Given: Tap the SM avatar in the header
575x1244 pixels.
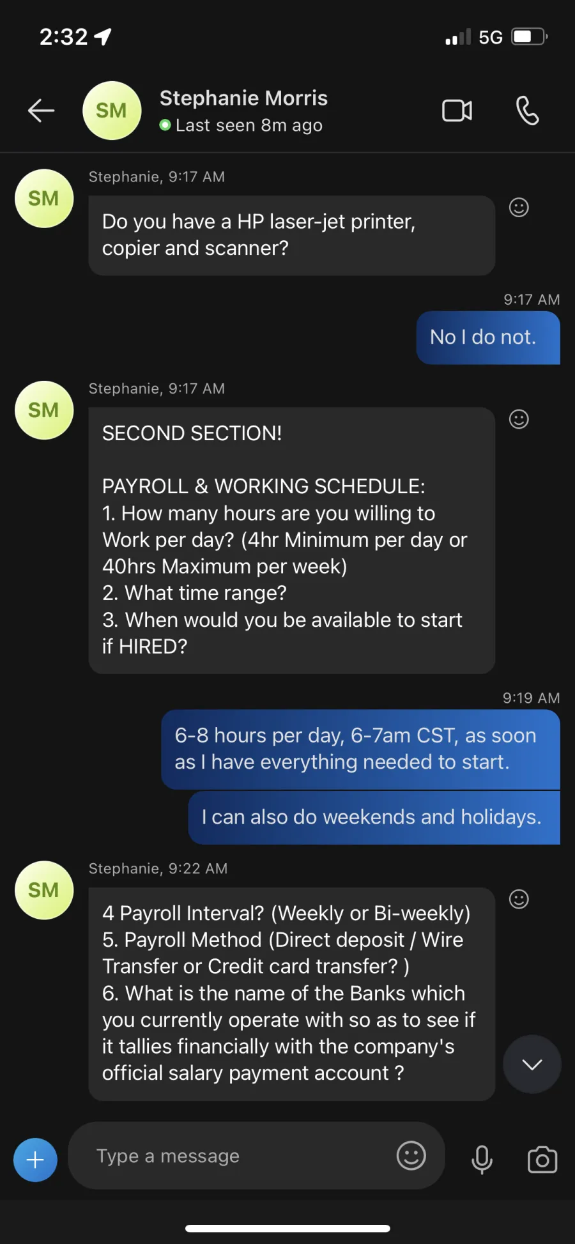Looking at the screenshot, I should [112, 111].
